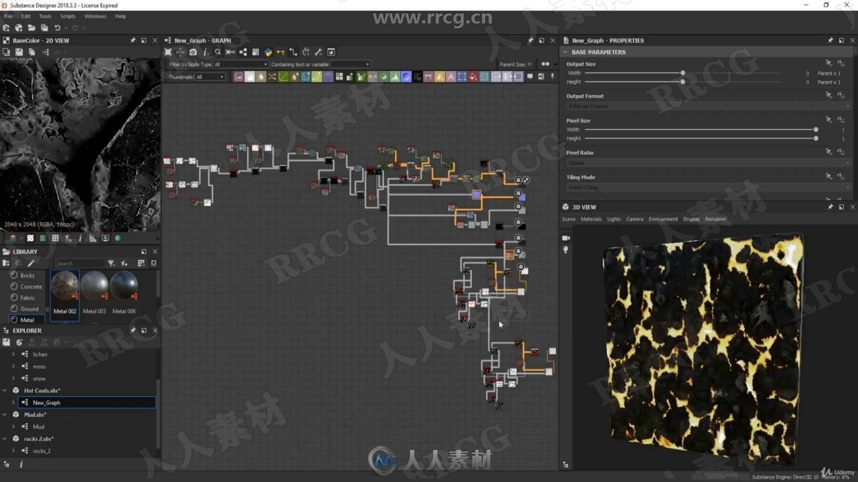Pin the New_Graph GRAPH panel

coord(530,40)
